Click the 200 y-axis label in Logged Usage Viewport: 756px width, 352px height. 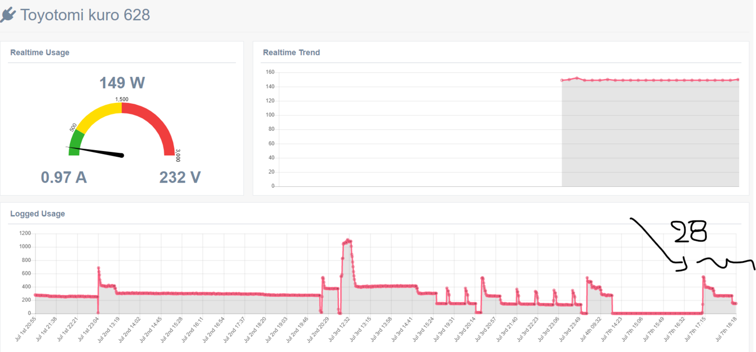(x=26, y=300)
